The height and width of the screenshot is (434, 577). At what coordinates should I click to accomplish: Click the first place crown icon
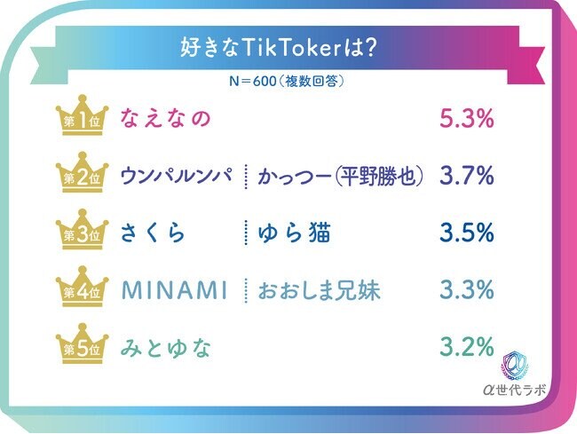click(83, 117)
